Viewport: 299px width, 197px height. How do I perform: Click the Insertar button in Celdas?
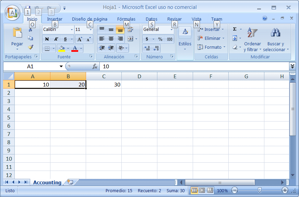[211, 30]
